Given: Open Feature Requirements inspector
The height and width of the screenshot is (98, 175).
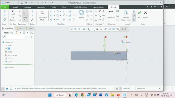Looking at the screenshot, I should [126, 16].
